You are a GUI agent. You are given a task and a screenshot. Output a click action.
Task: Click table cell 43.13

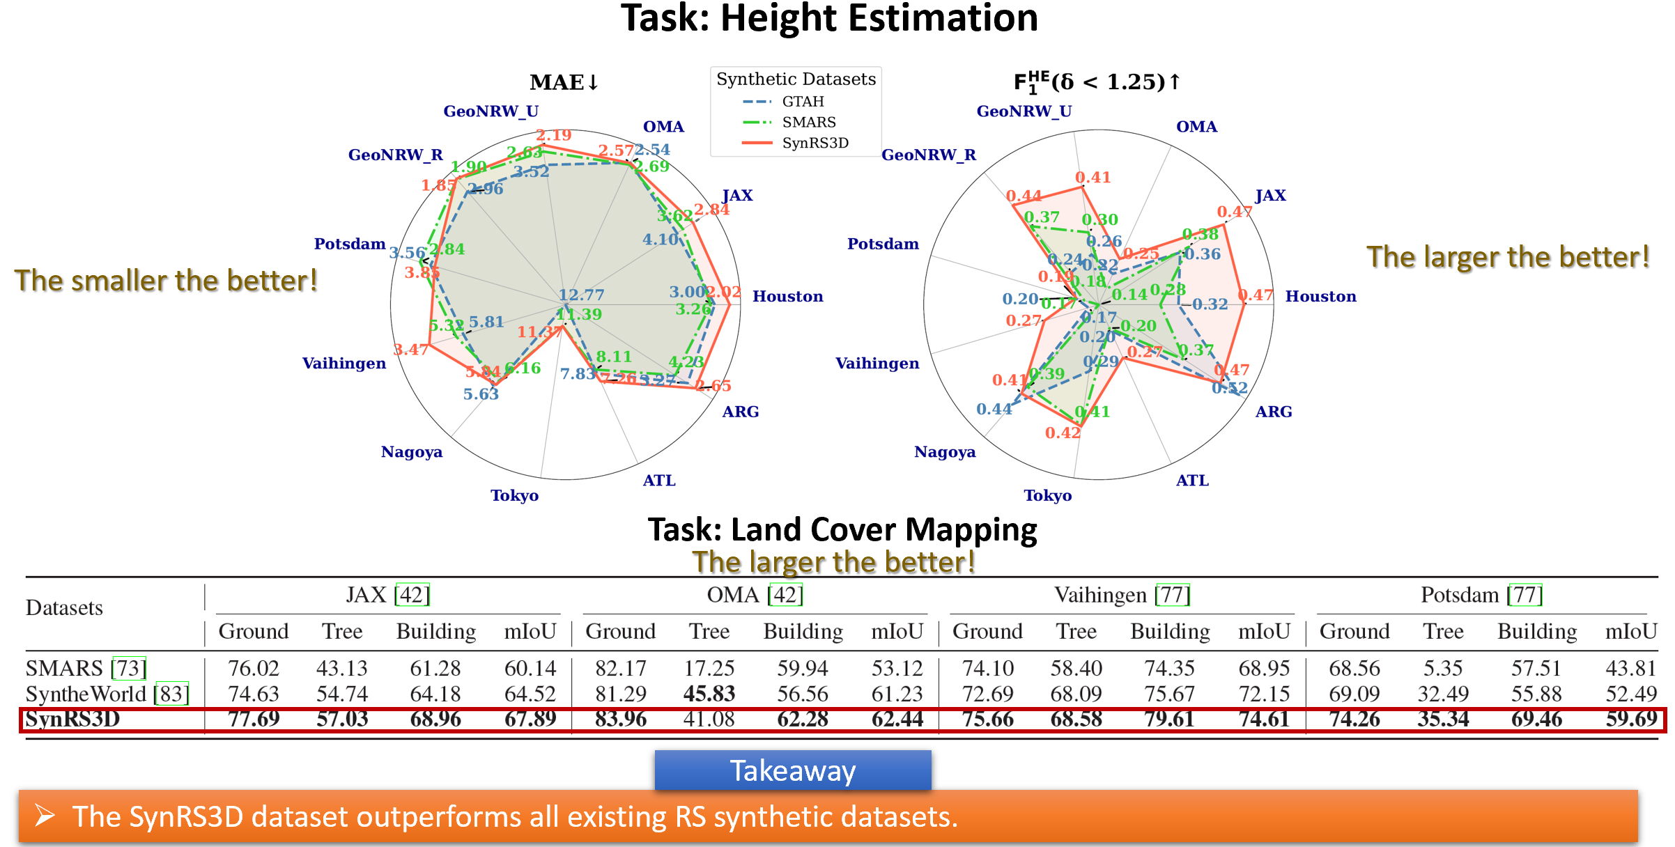(342, 668)
